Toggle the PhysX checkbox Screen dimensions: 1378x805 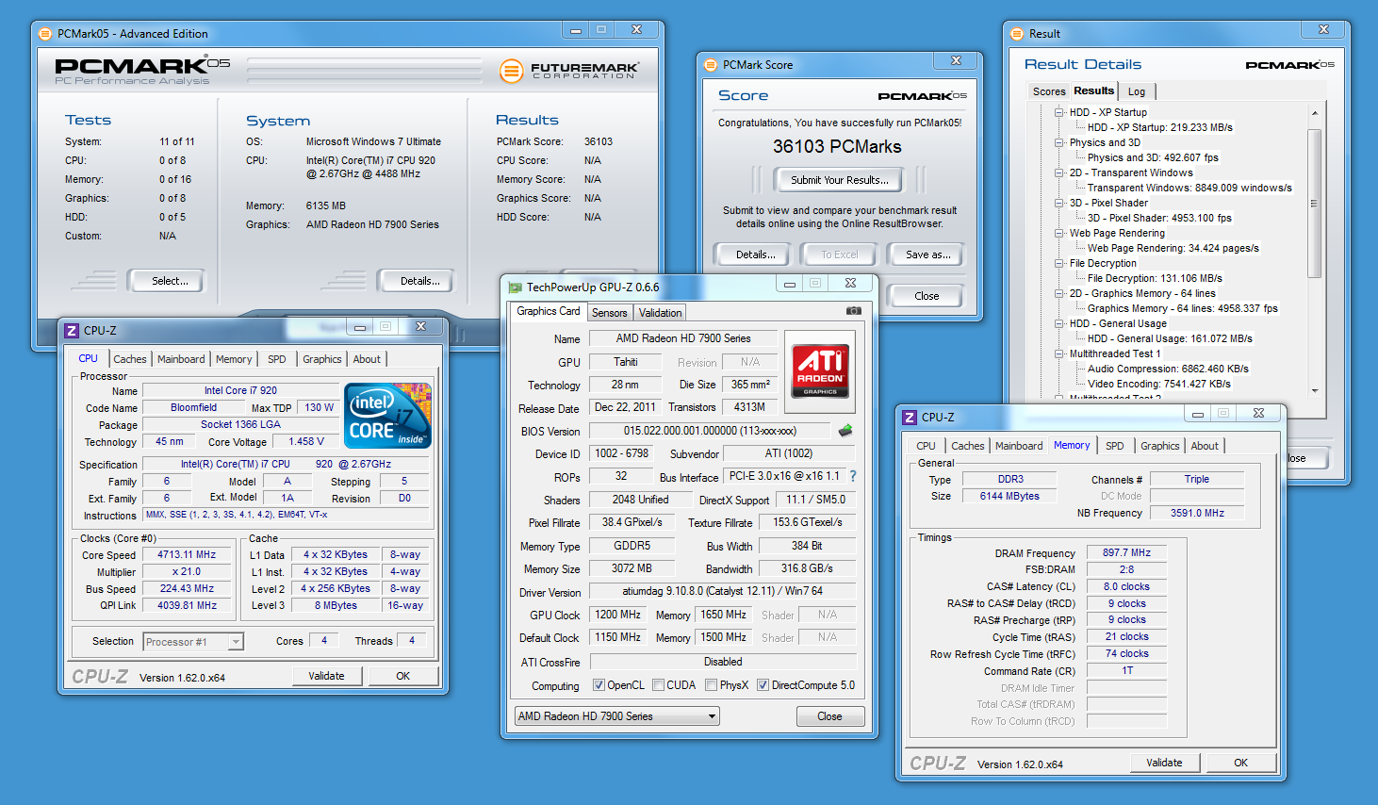point(711,685)
